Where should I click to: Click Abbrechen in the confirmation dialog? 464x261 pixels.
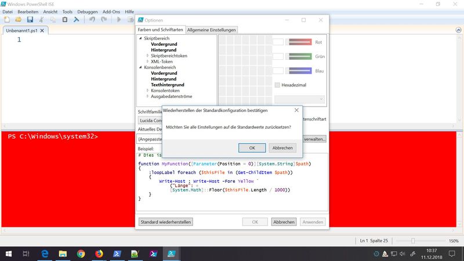pyautogui.click(x=282, y=148)
